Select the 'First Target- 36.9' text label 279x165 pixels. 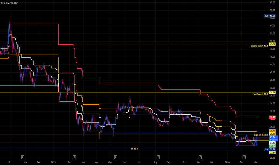[x=260, y=94]
